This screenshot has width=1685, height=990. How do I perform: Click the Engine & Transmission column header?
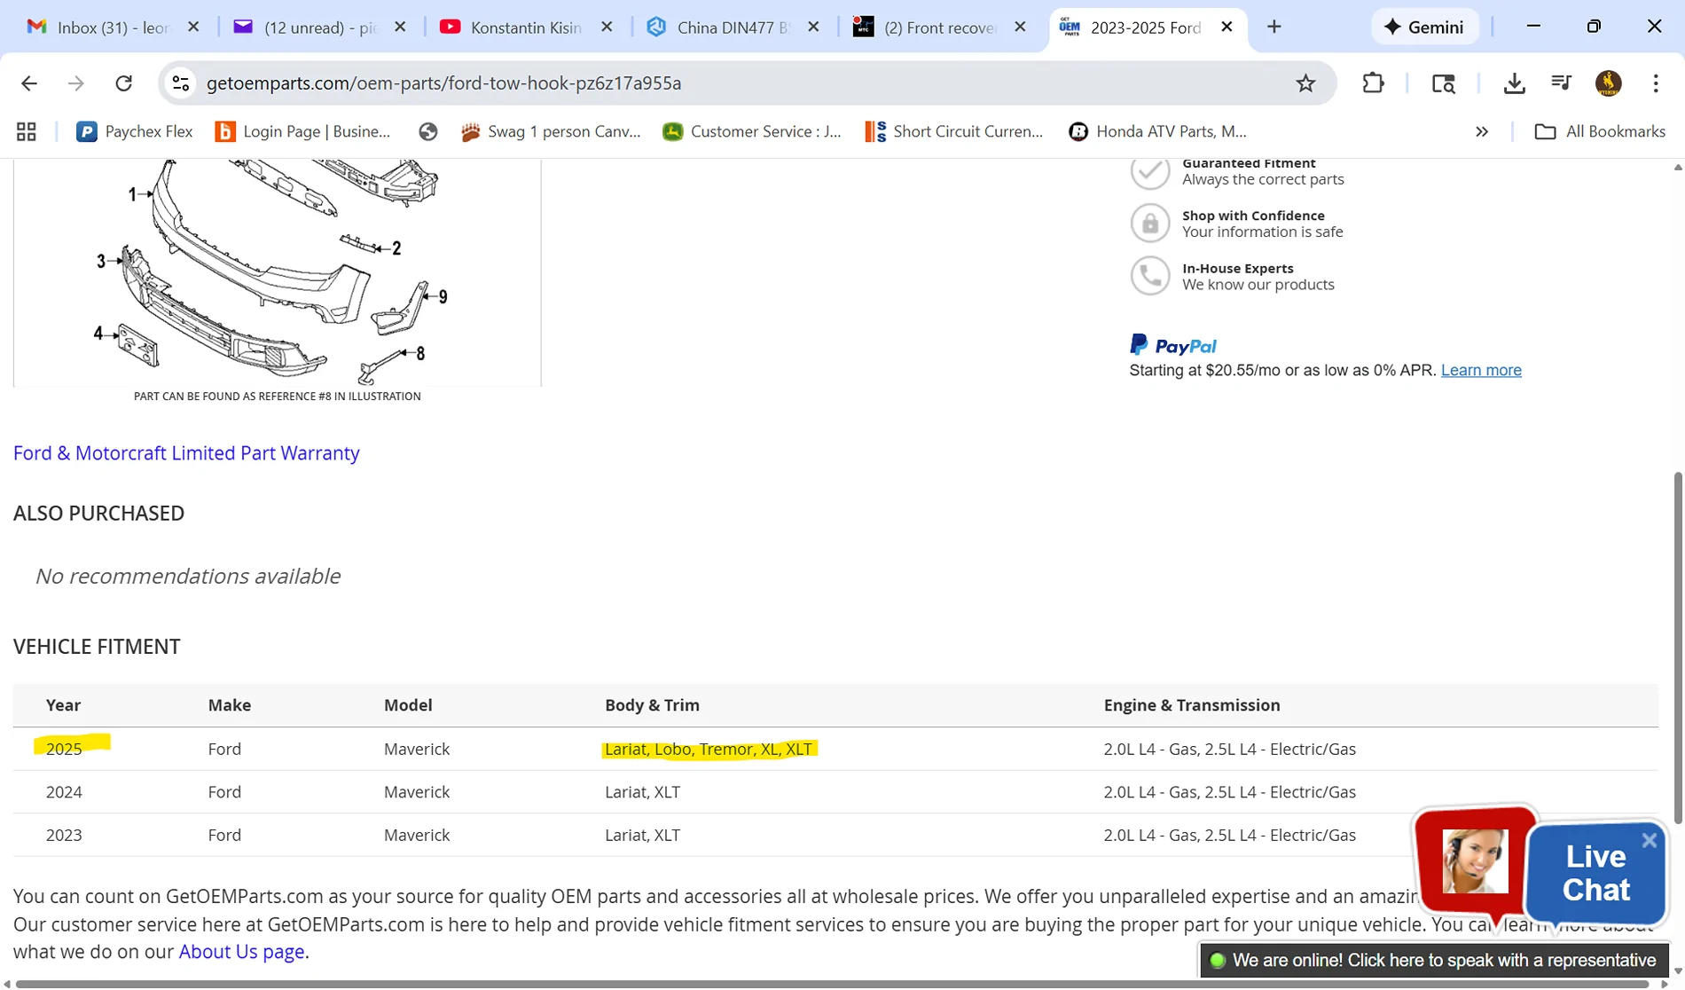click(x=1192, y=705)
